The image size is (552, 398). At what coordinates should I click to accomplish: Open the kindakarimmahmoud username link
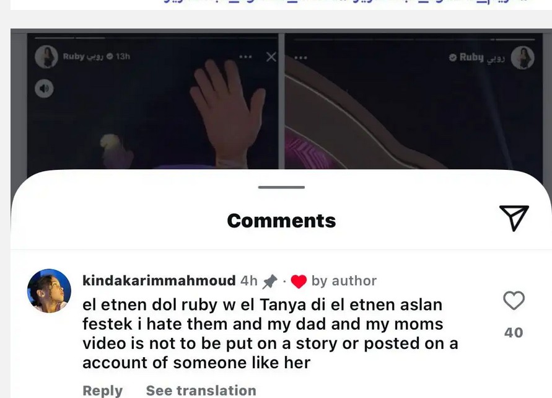tap(159, 281)
